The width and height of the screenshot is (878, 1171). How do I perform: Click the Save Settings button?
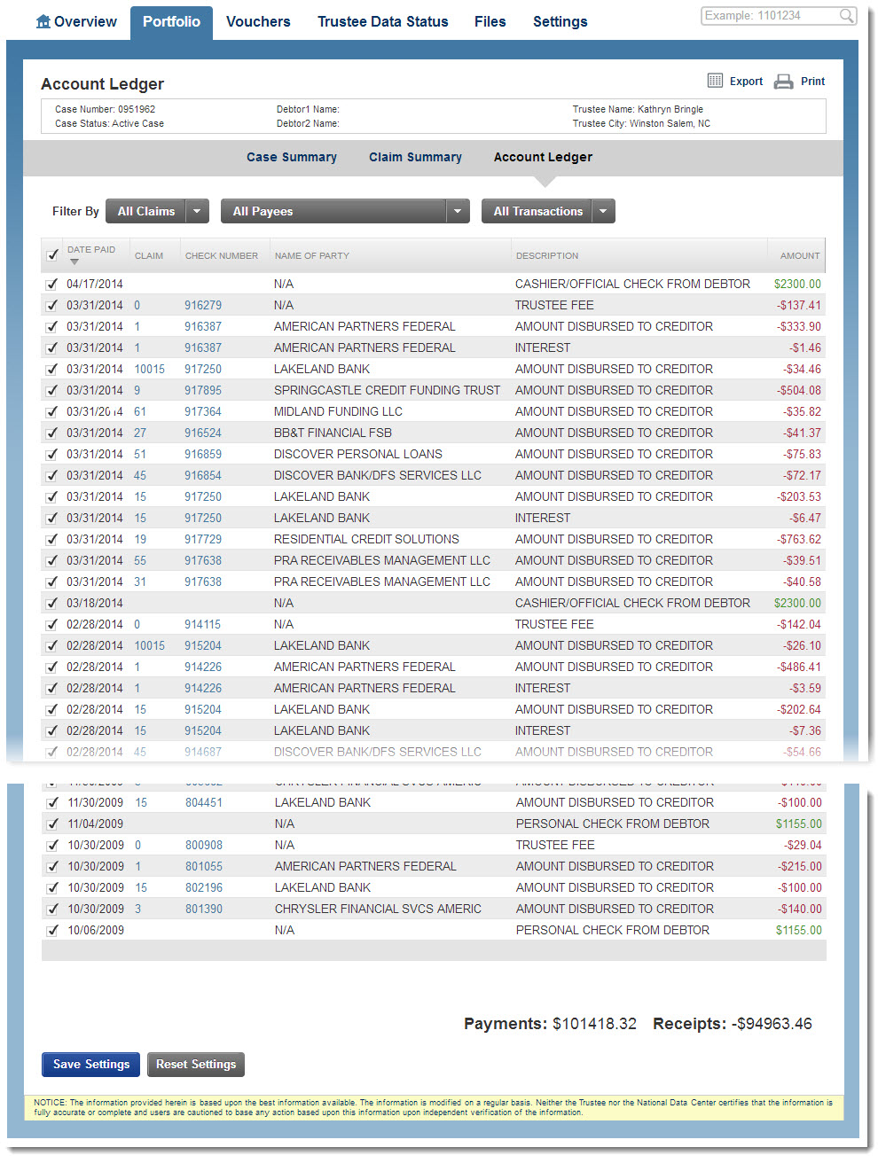pos(90,1064)
